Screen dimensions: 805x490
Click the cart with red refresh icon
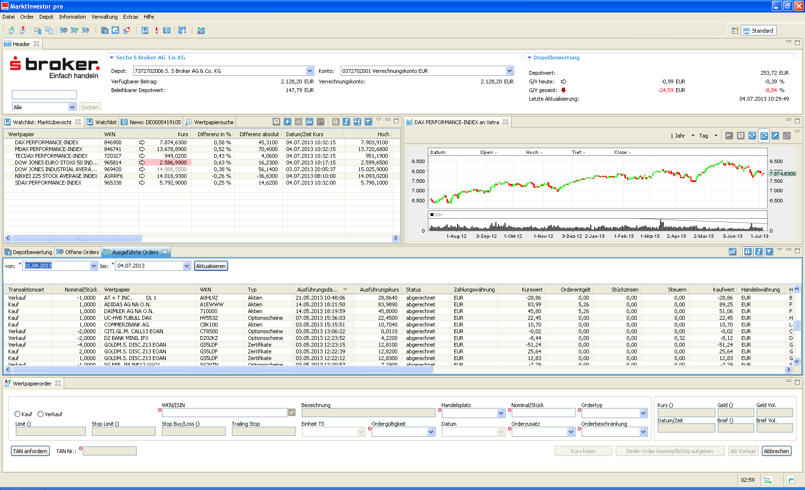tap(126, 30)
